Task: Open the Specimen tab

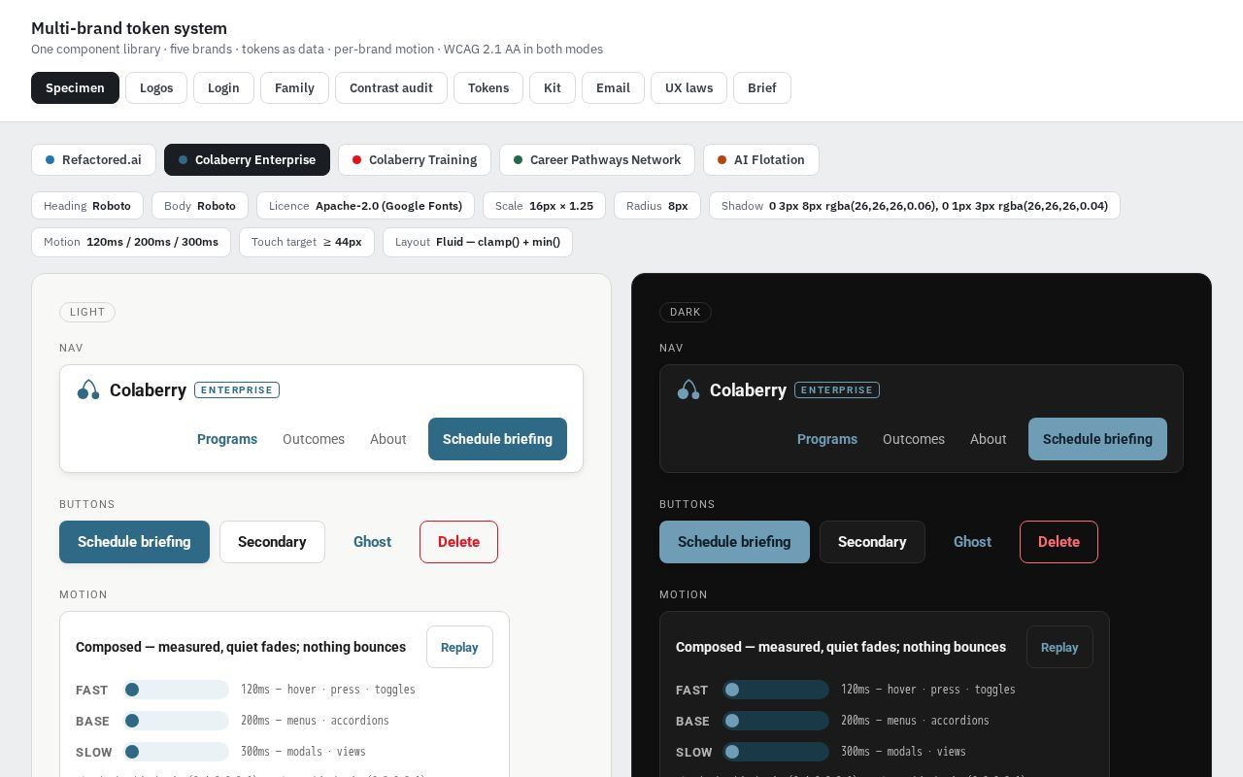Action: (x=75, y=87)
